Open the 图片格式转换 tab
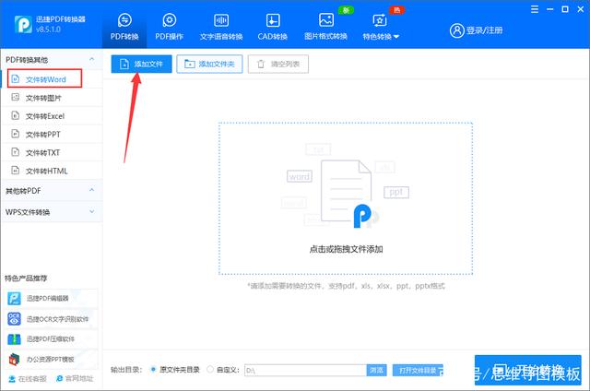This screenshot has width=590, height=391. point(325,27)
